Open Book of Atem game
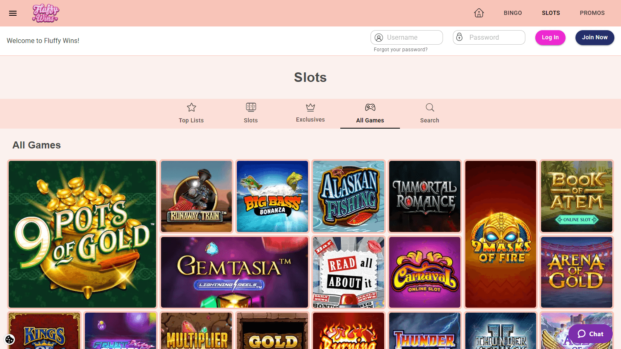 click(577, 196)
